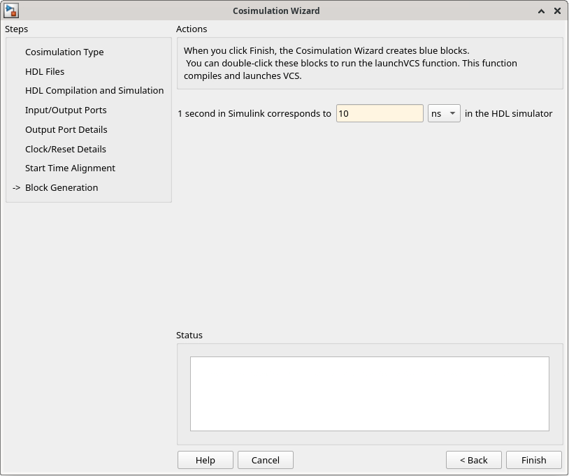Expand the ns time unit dropdown
Viewport: 569px width, 476px height.
coord(444,113)
